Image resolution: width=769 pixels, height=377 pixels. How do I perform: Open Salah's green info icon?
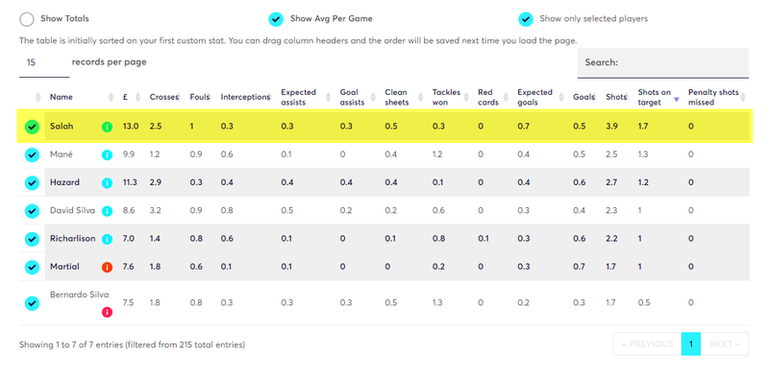[x=107, y=127]
